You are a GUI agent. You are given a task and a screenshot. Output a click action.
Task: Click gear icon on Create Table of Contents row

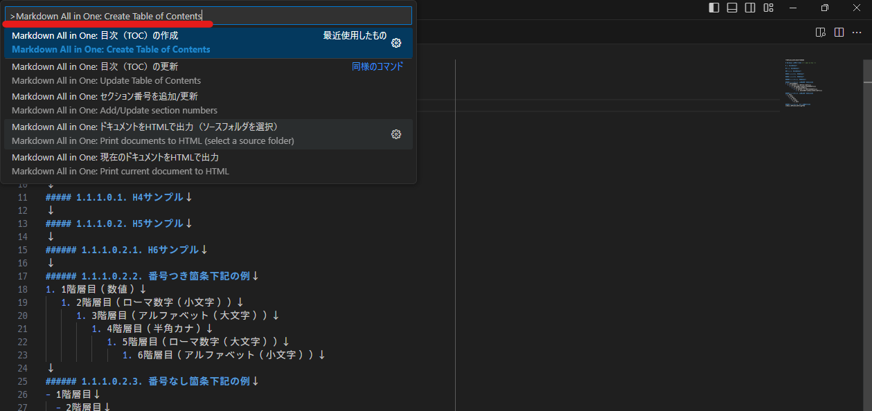tap(396, 43)
